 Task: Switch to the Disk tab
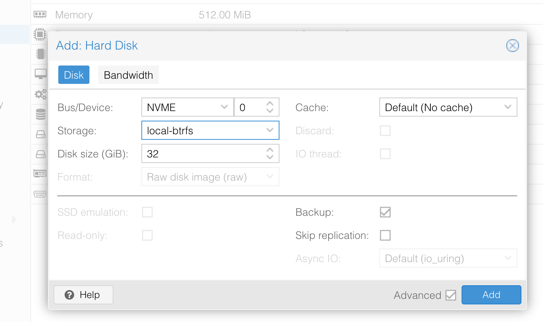point(74,75)
